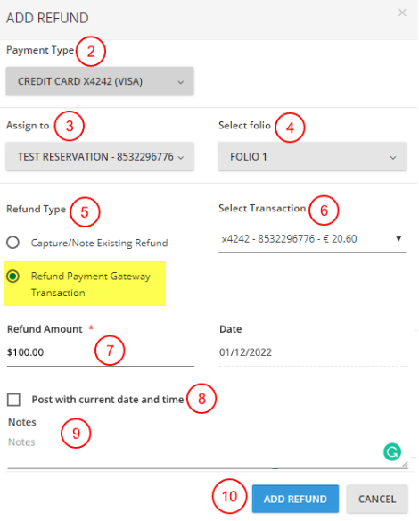
Task: Click the red circled number 2 marker
Action: tap(91, 52)
